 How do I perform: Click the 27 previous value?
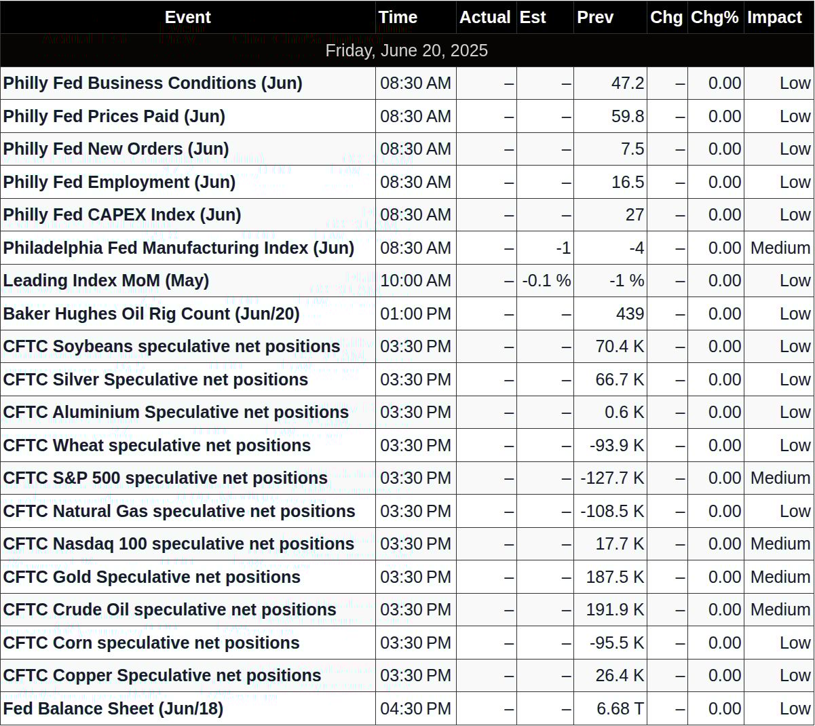[x=635, y=215]
